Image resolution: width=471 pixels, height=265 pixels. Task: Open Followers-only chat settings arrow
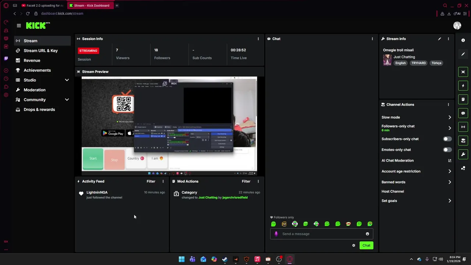click(x=450, y=128)
